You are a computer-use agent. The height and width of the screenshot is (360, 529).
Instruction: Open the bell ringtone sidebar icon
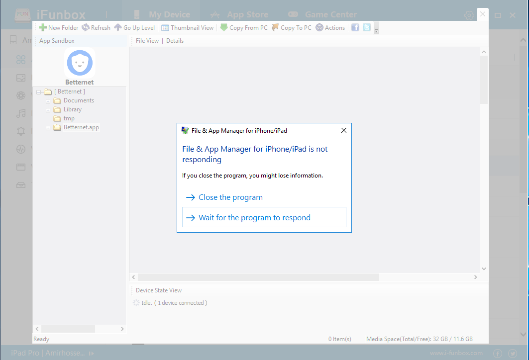(21, 131)
